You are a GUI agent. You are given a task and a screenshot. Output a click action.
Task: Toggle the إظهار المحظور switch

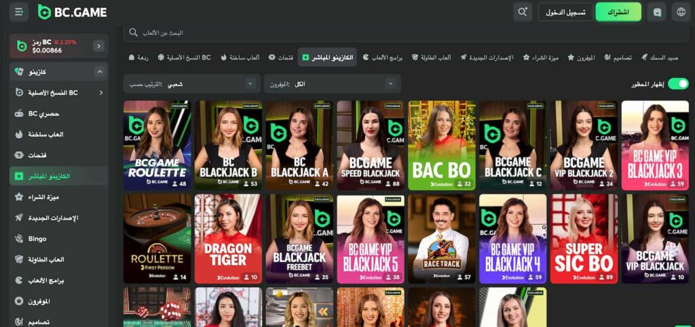click(x=677, y=84)
